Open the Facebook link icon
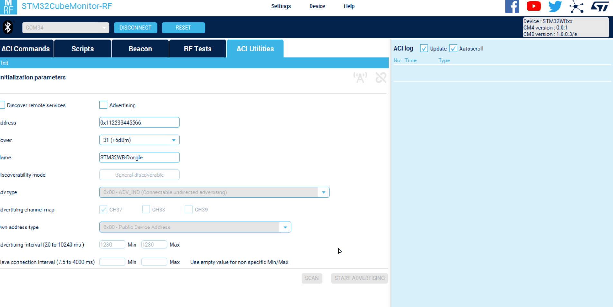Viewport: 613px width, 307px height. coord(512,6)
